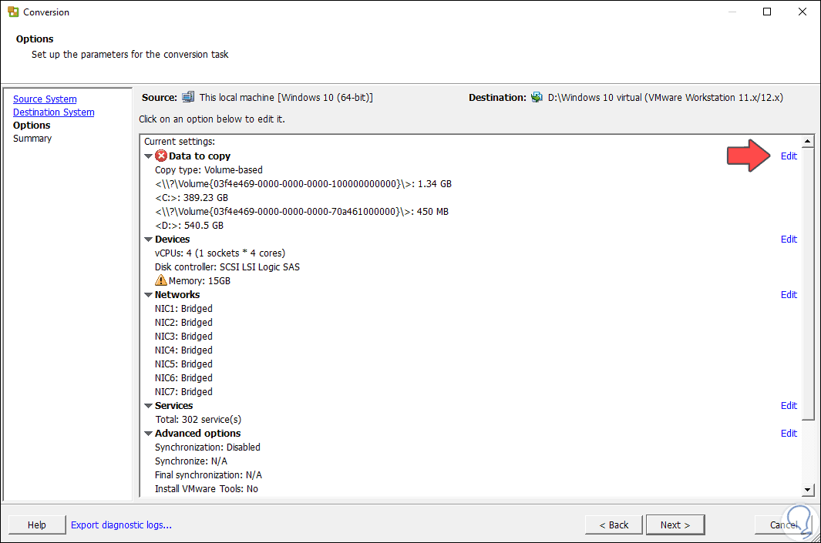The width and height of the screenshot is (821, 543).
Task: Collapse the Advanced options section
Action: 148,434
